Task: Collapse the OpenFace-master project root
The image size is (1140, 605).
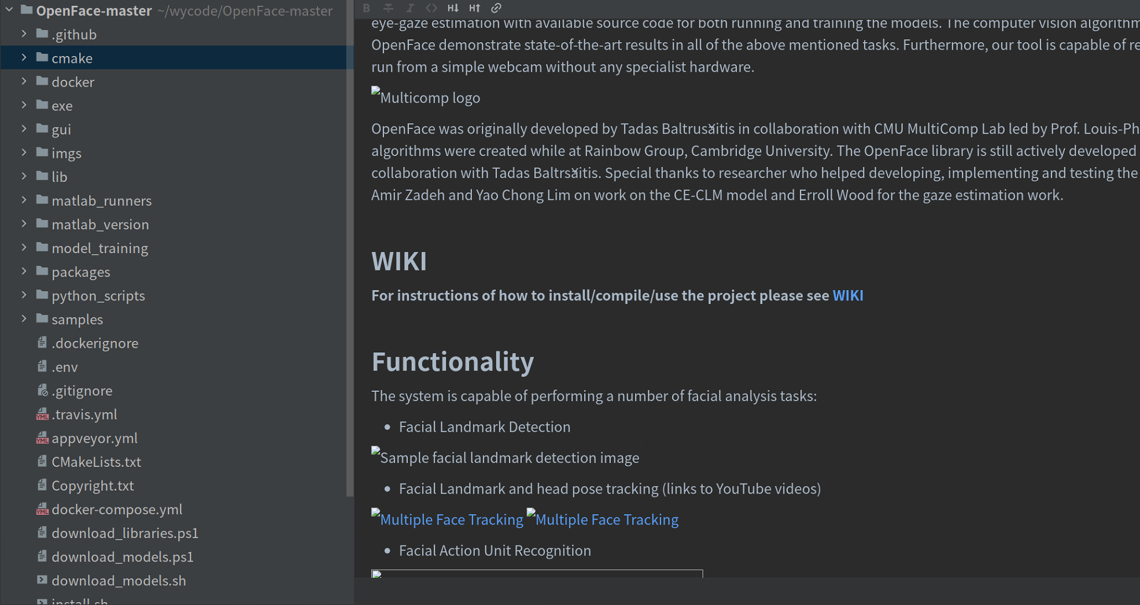Action: 8,10
